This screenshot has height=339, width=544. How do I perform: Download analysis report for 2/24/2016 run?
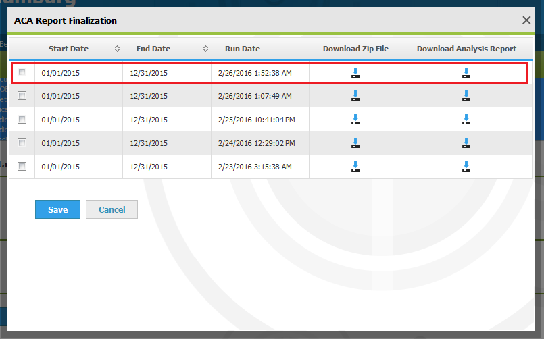(x=466, y=143)
